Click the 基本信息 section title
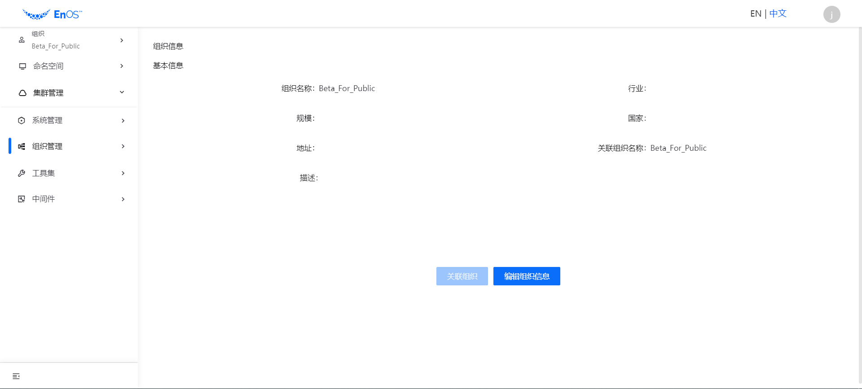Image resolution: width=862 pixels, height=389 pixels. [168, 66]
